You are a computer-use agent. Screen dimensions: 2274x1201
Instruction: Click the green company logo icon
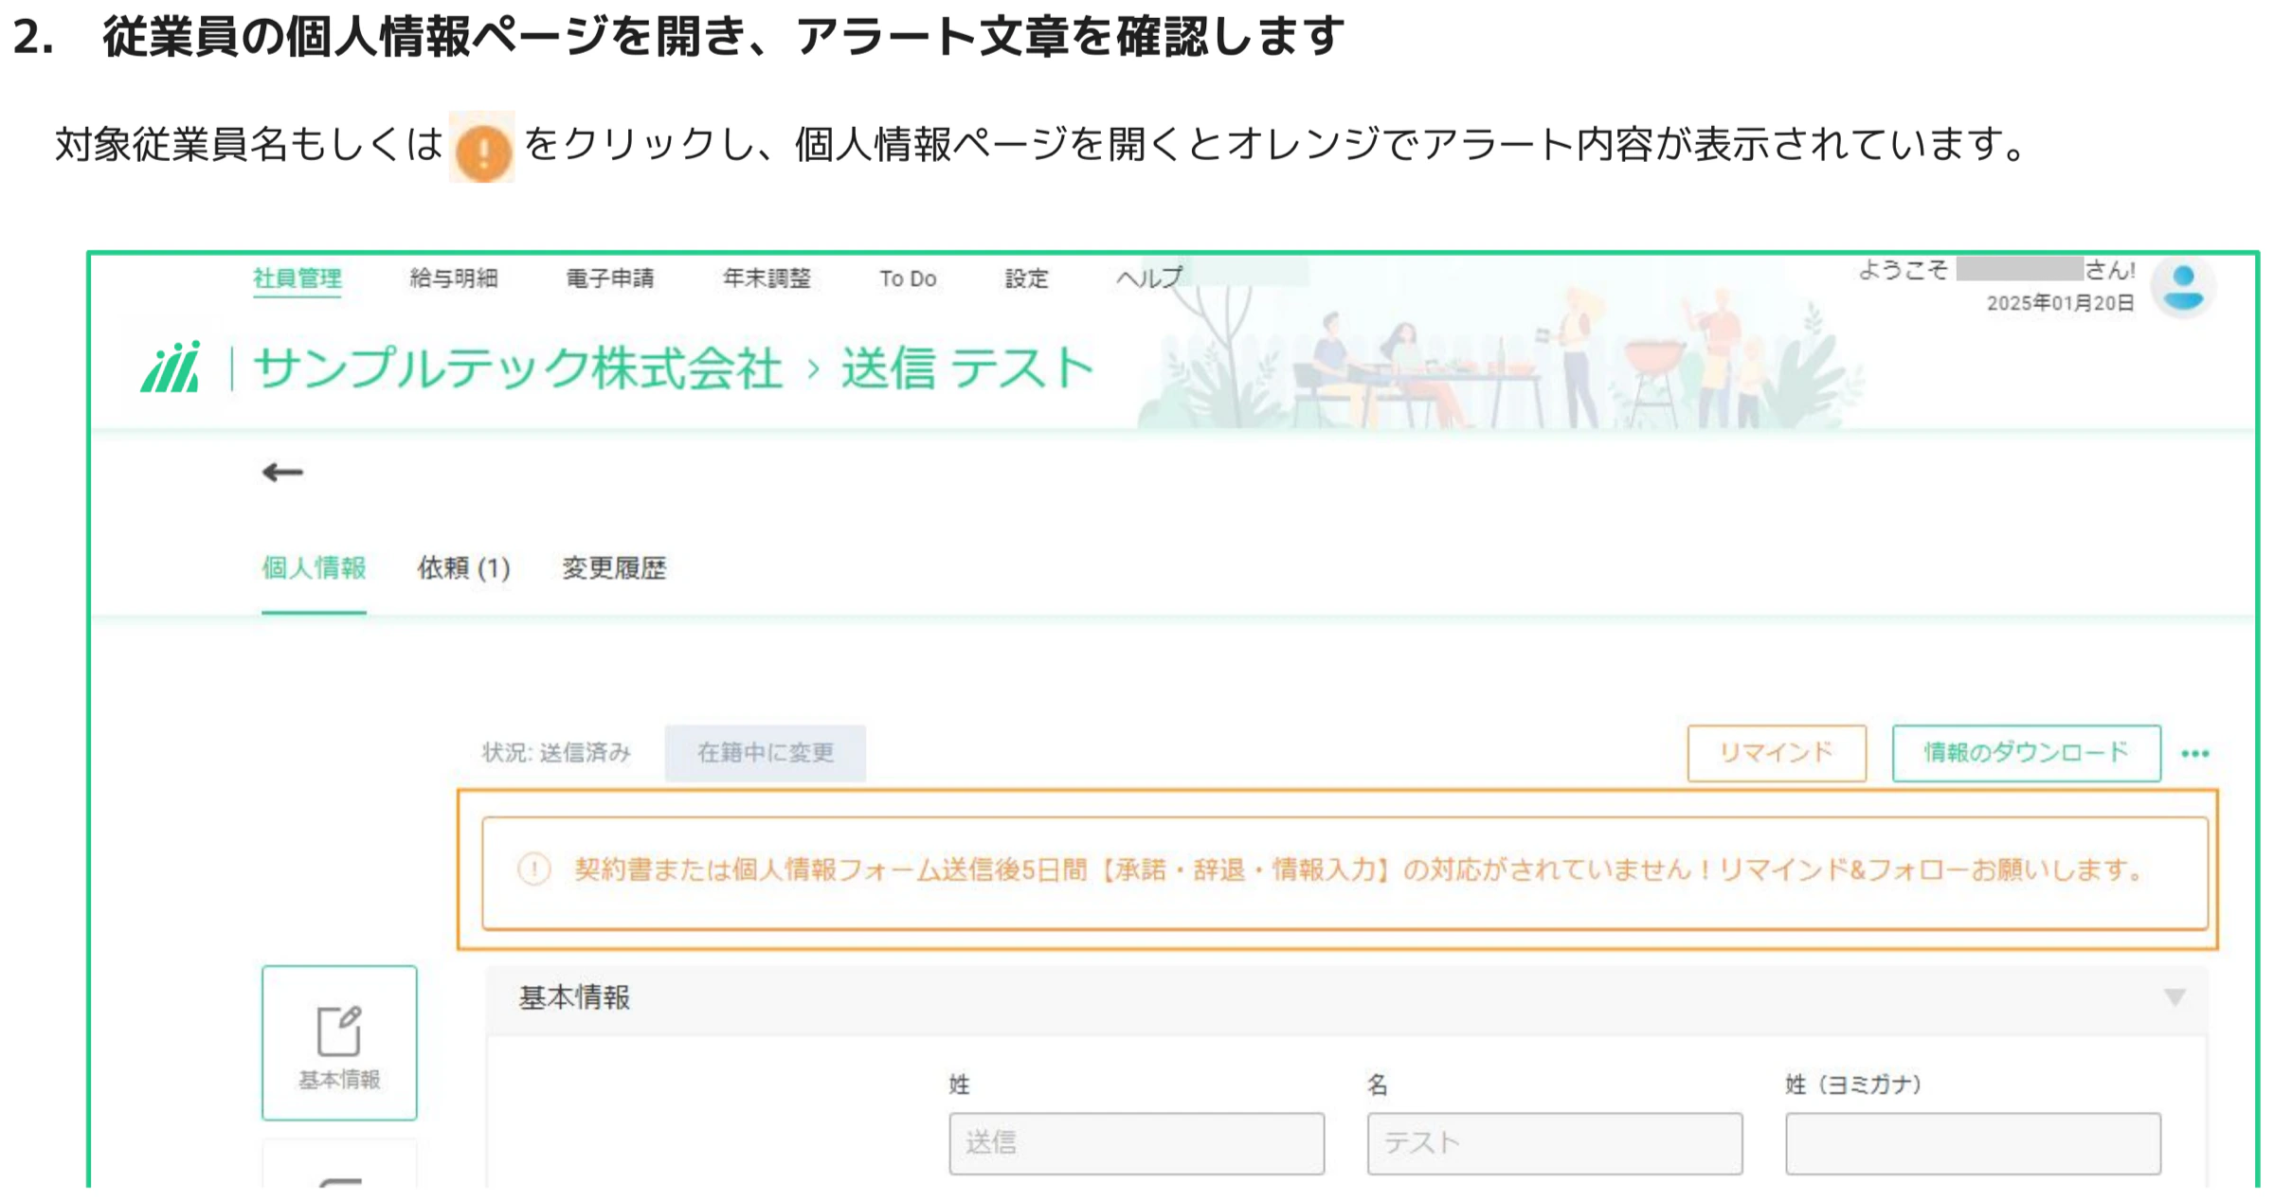click(171, 367)
